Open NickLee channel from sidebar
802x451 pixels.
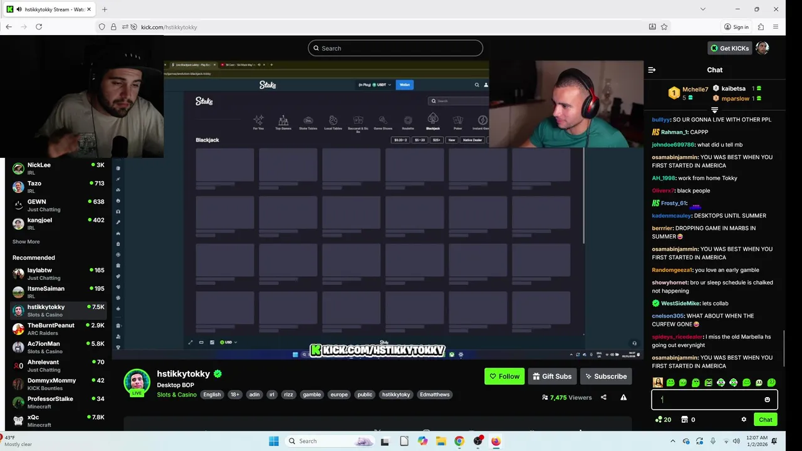pos(58,168)
